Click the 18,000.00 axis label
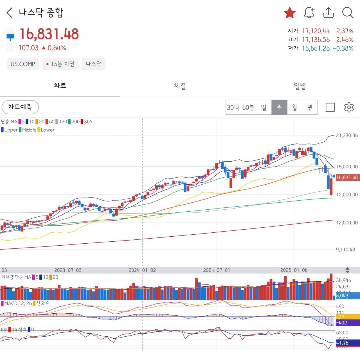This screenshot has width=360, height=351. coord(347,167)
